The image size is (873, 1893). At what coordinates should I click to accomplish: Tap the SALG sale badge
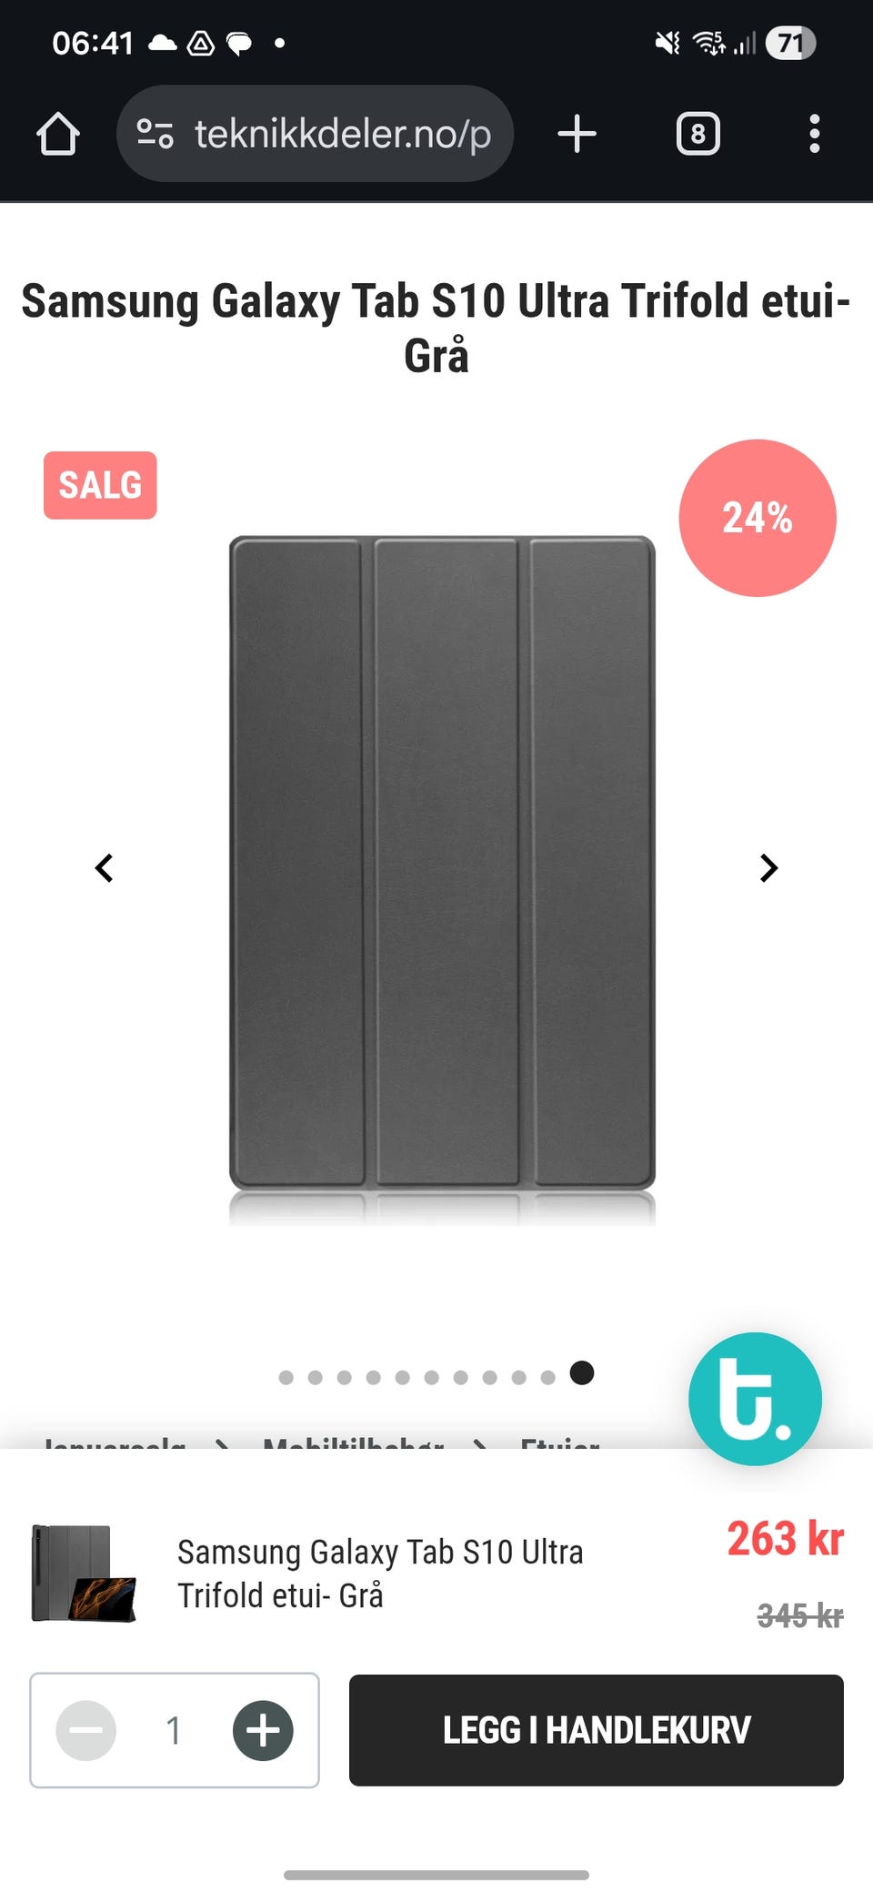pos(100,485)
